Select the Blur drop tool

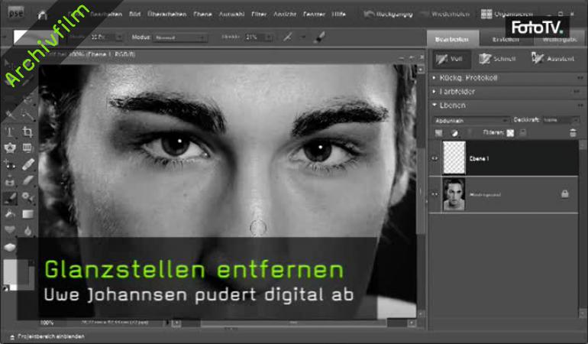(x=27, y=230)
